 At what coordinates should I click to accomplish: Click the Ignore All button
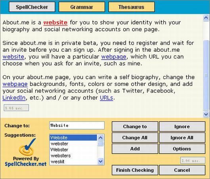coord(182,138)
